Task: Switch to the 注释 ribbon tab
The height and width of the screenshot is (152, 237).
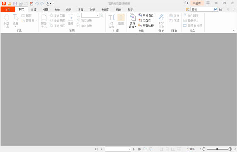Action: point(34,9)
